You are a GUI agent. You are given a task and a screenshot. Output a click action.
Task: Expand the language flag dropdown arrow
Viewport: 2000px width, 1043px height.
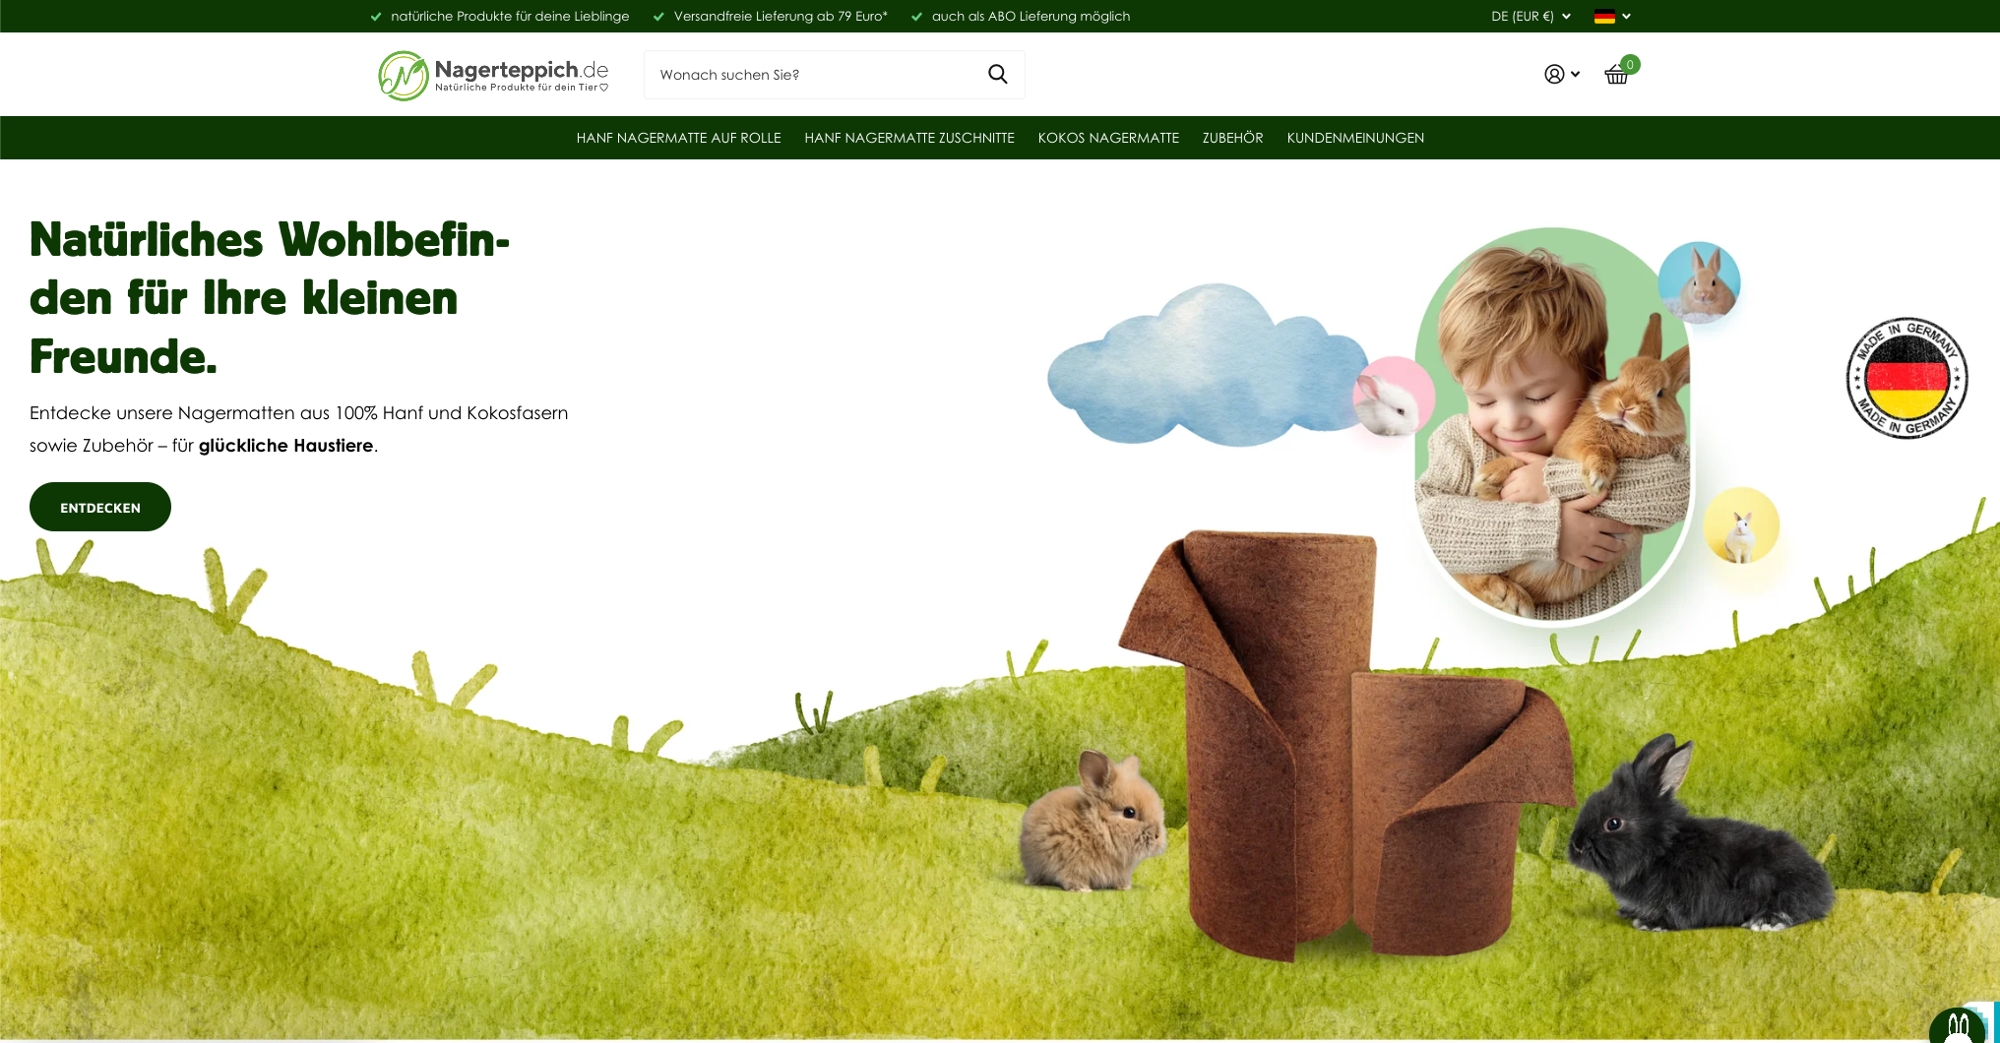tap(1627, 17)
